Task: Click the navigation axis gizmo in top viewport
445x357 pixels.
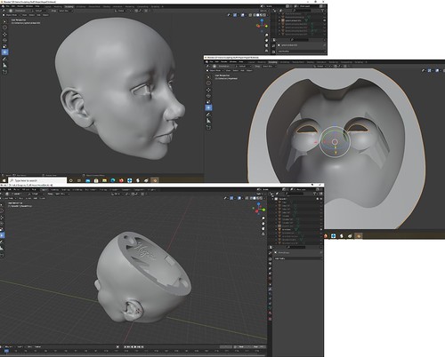Action: (262, 26)
